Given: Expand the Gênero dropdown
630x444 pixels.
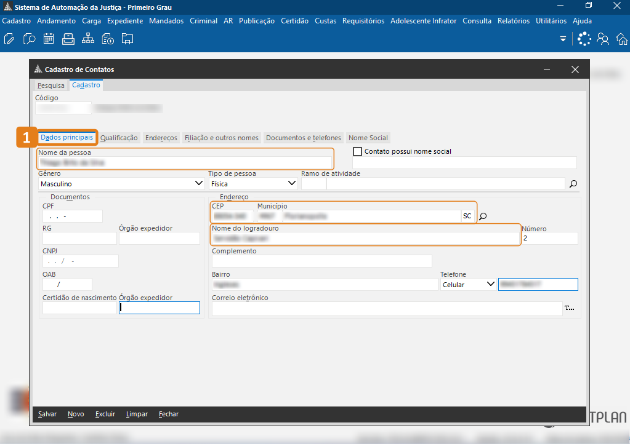Looking at the screenshot, I should pos(198,183).
